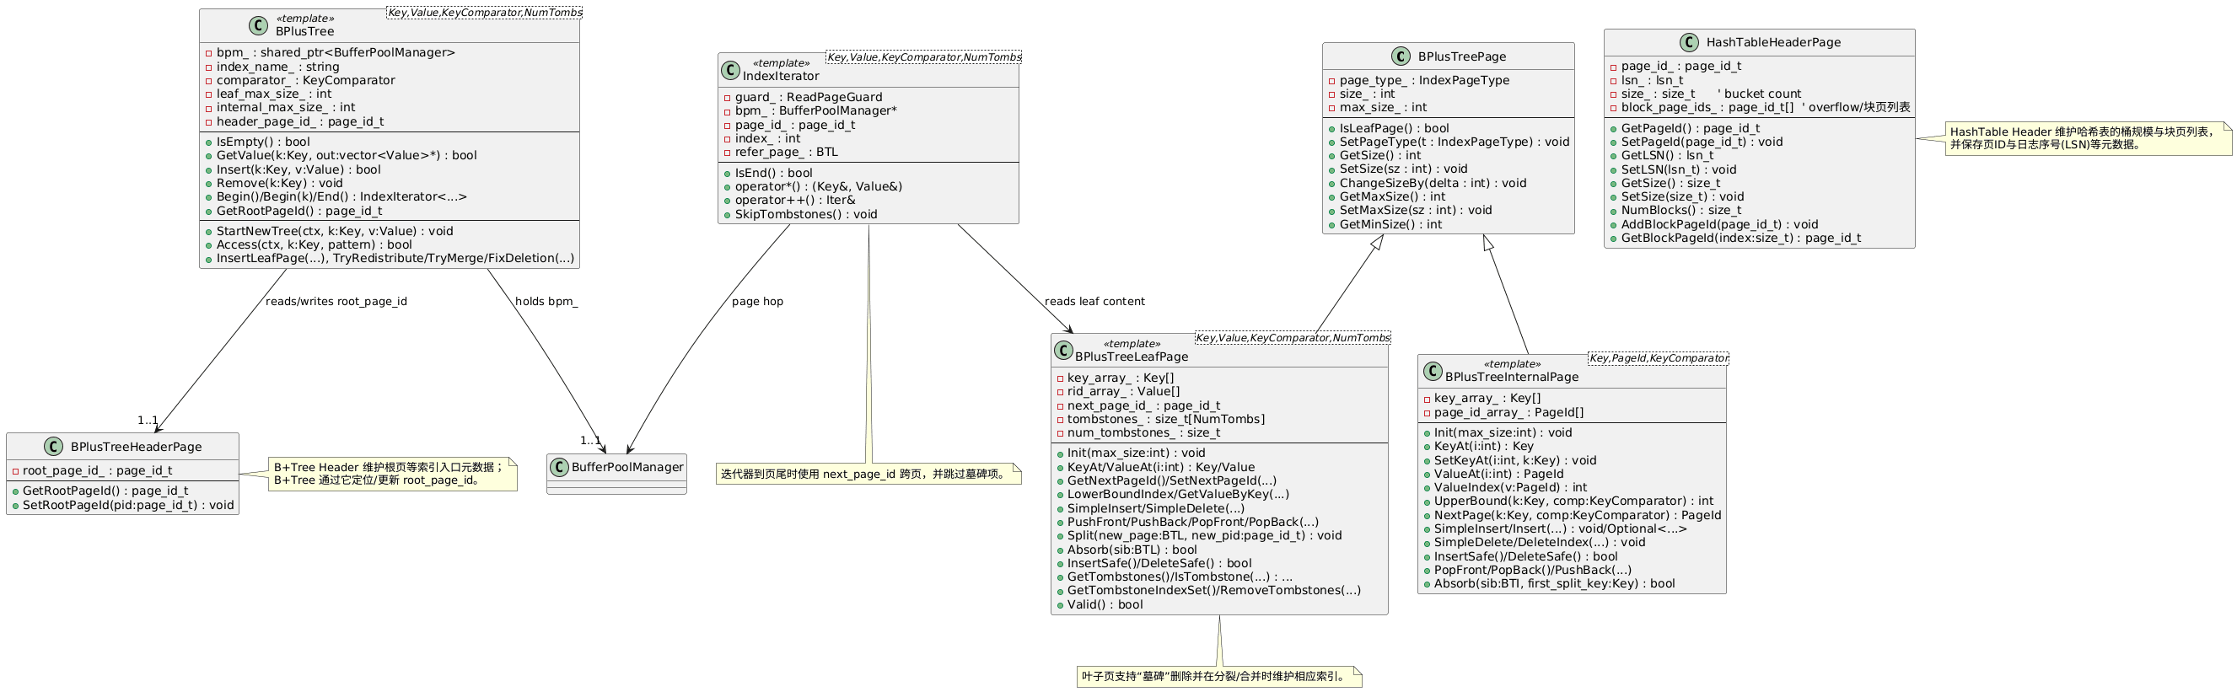The height and width of the screenshot is (692, 2237).
Task: Click the BPlusTree class circle icon
Action: [258, 25]
